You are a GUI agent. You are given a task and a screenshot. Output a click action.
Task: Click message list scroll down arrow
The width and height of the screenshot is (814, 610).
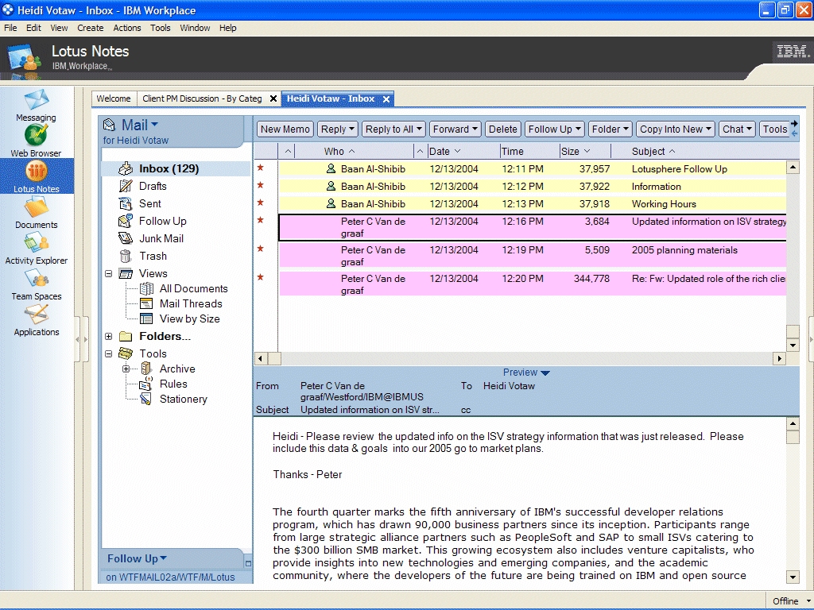coord(793,345)
